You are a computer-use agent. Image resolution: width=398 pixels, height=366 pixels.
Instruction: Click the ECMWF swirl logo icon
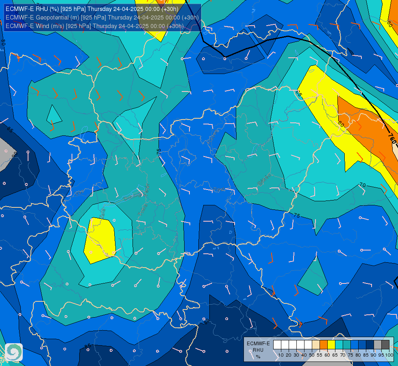tap(14, 352)
